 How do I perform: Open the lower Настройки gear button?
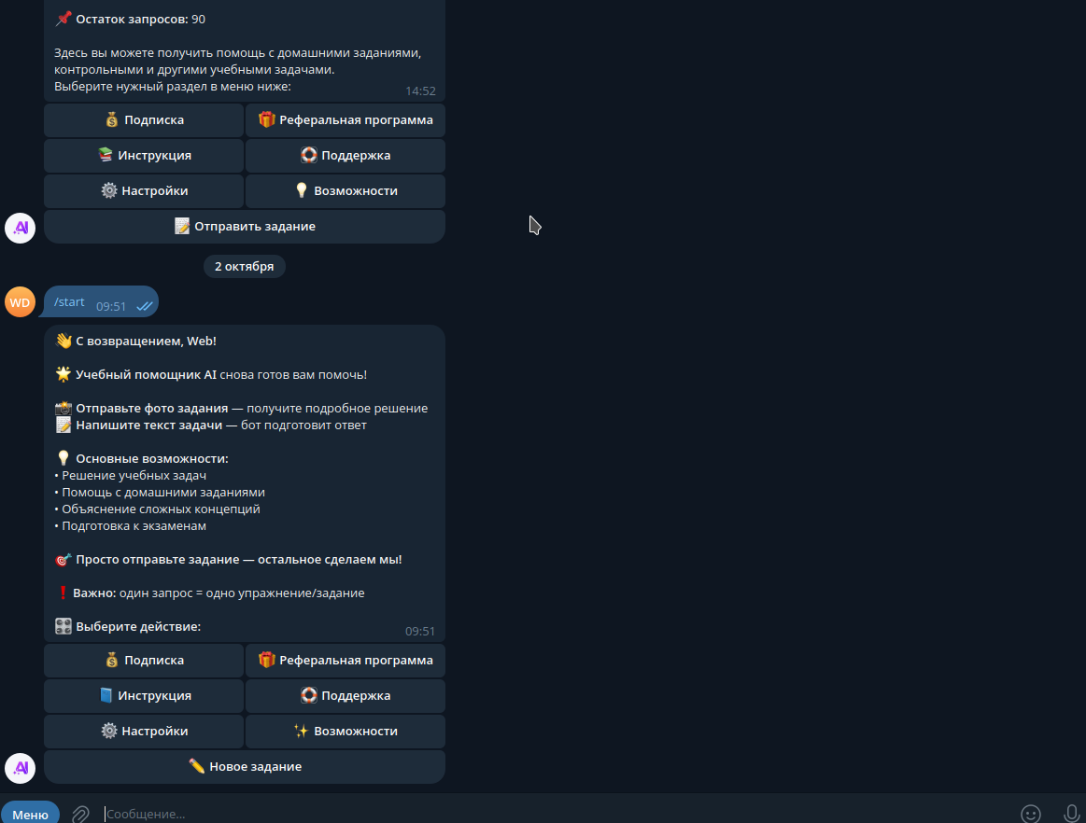point(144,731)
